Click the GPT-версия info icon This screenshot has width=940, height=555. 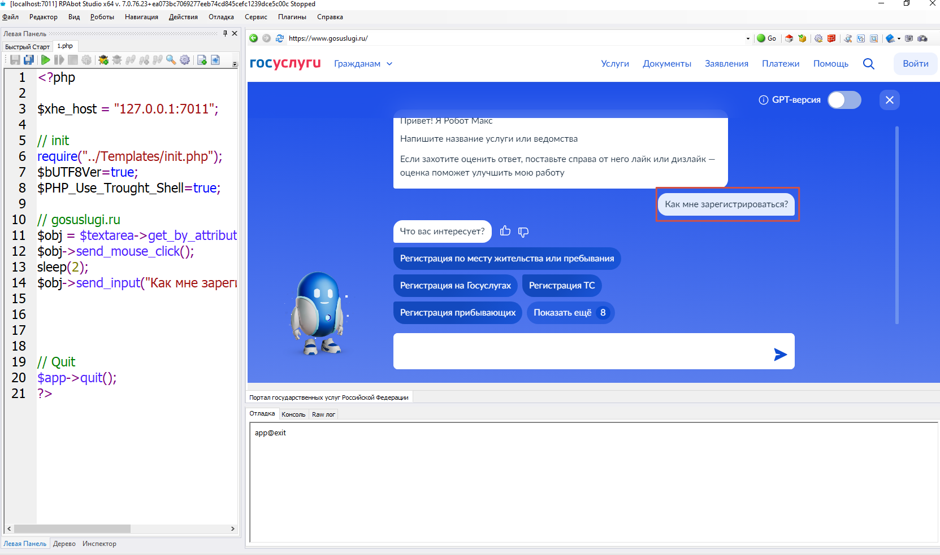click(x=763, y=100)
